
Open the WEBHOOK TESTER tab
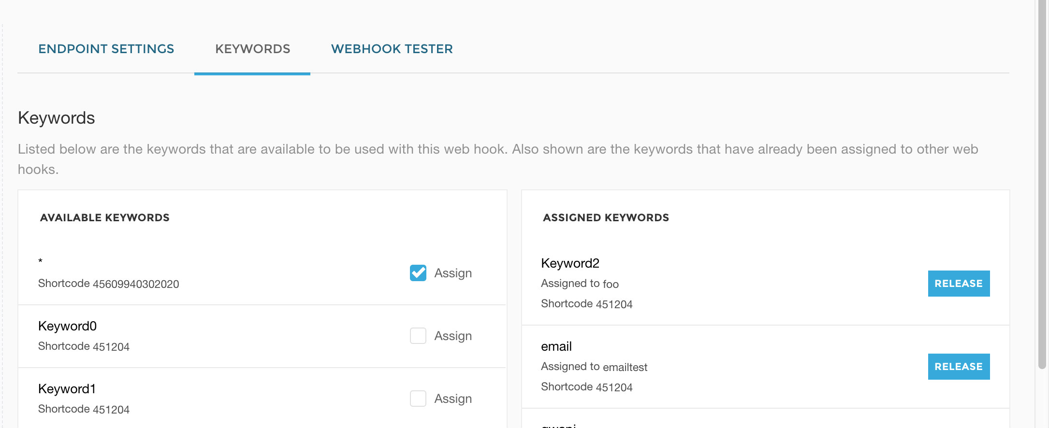pos(392,48)
